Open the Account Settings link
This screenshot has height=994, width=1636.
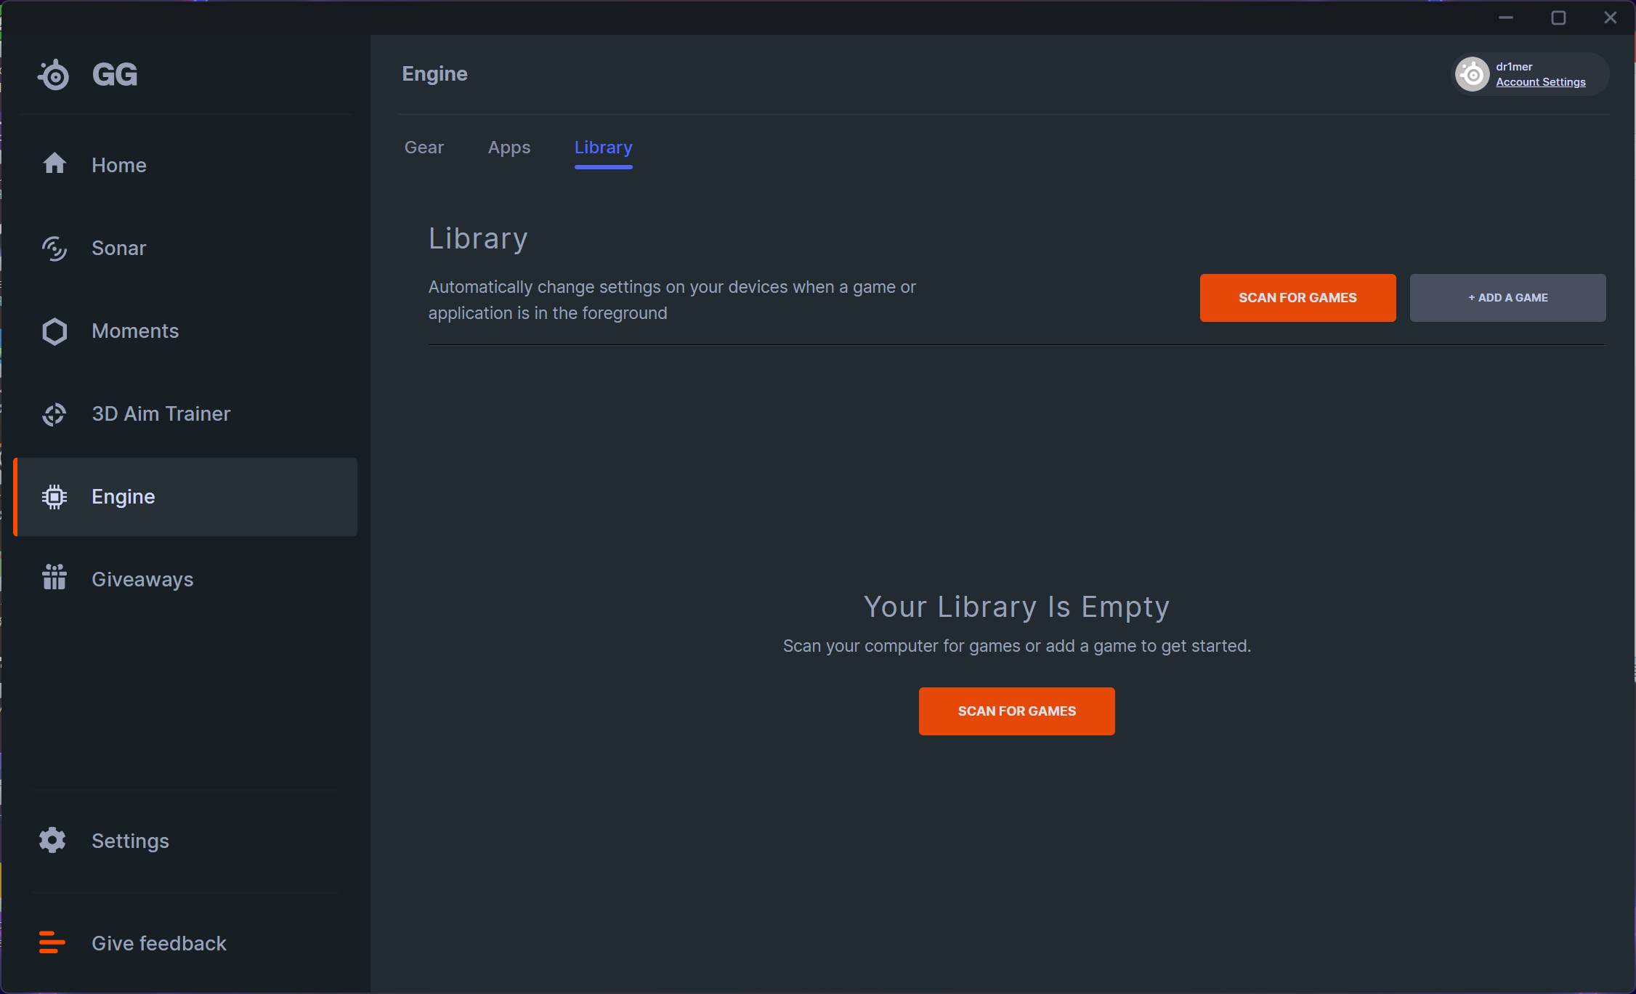tap(1540, 82)
